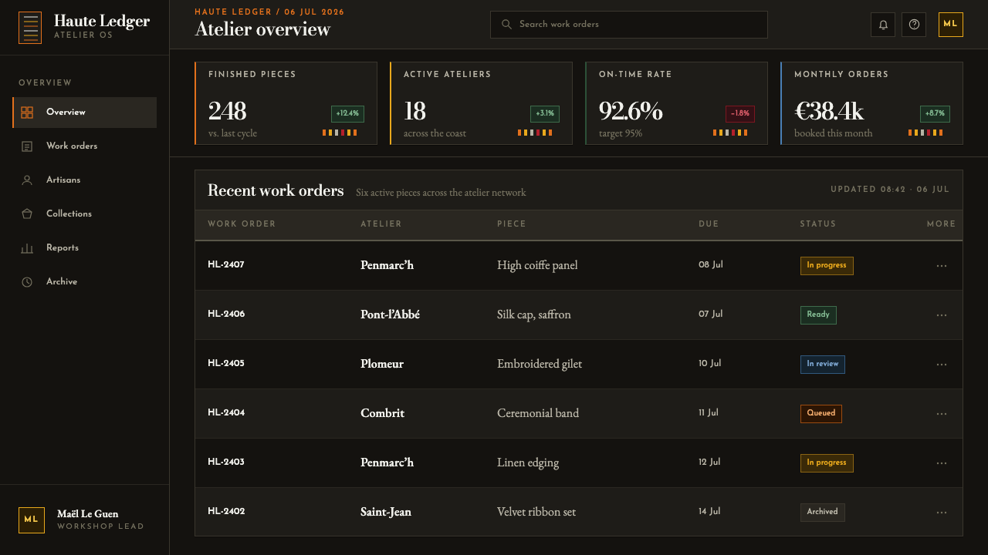Image resolution: width=988 pixels, height=555 pixels.
Task: Open more options for HL-2407
Action: [941, 266]
